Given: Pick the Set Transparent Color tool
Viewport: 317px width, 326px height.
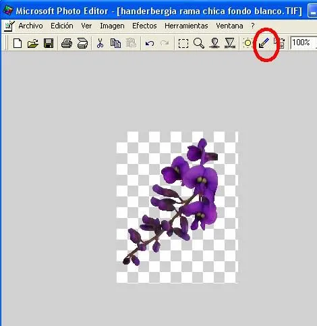Looking at the screenshot, I should tap(264, 43).
